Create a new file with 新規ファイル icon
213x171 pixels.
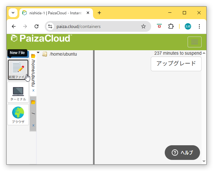tap(18, 70)
